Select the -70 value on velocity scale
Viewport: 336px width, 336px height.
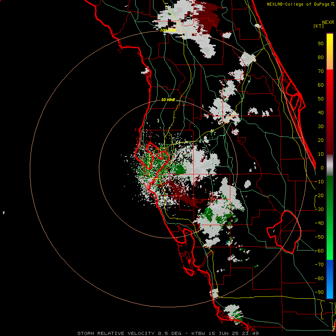(x=319, y=265)
